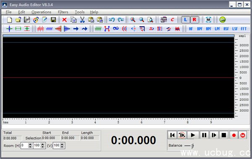Viewport: 252px width, 159px height.
Task: Click the M icon with cyan brackets
Action: point(208,20)
